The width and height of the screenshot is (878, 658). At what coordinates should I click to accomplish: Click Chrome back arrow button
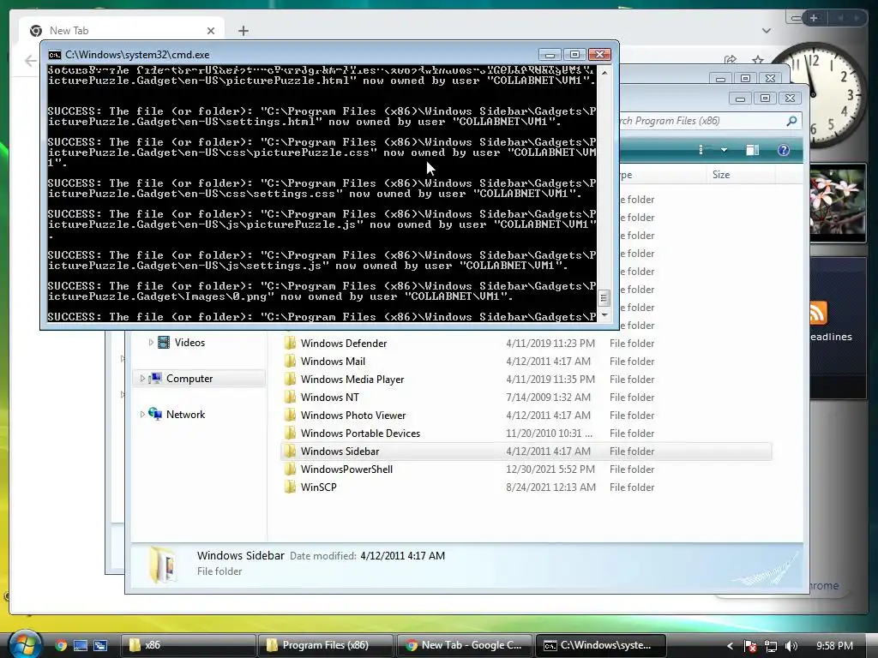pyautogui.click(x=30, y=61)
